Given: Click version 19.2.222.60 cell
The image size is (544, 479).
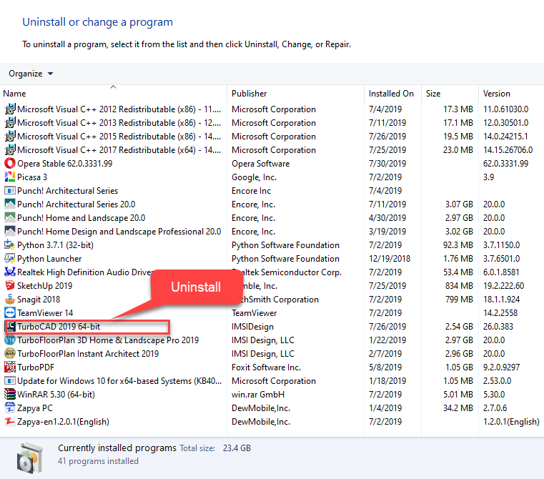Looking at the screenshot, I should (503, 286).
